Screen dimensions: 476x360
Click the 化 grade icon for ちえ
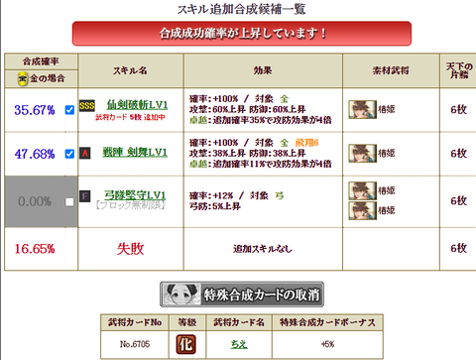tap(185, 344)
